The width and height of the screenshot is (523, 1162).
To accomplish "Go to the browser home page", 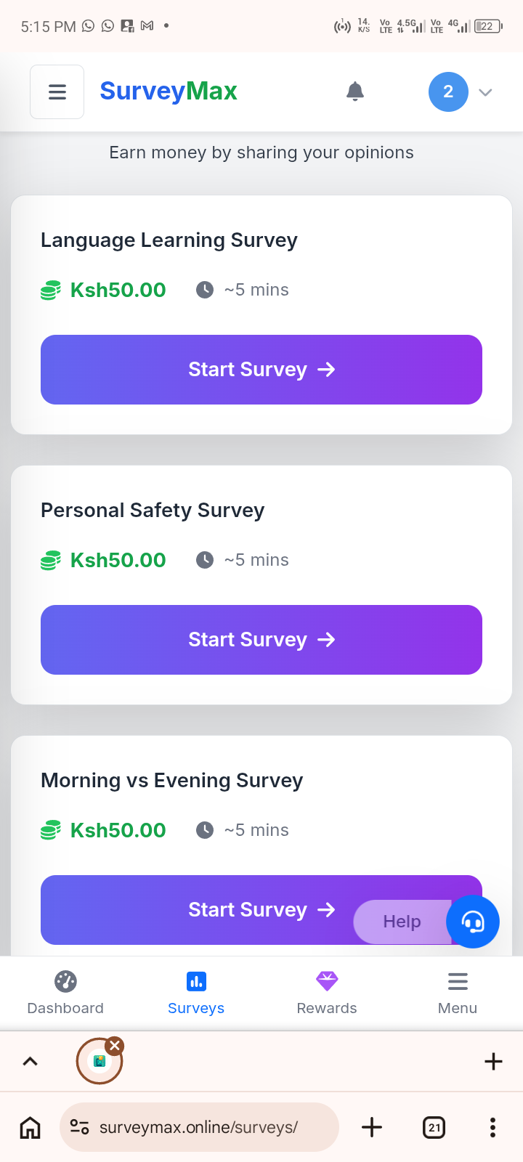I will click(30, 1127).
